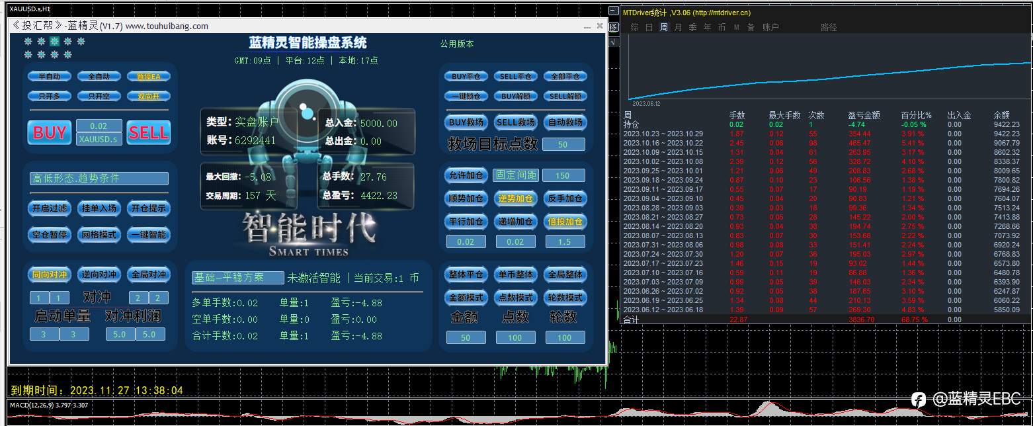The image size is (1033, 426).
Task: Edit the spacing value 150
Action: 563,175
